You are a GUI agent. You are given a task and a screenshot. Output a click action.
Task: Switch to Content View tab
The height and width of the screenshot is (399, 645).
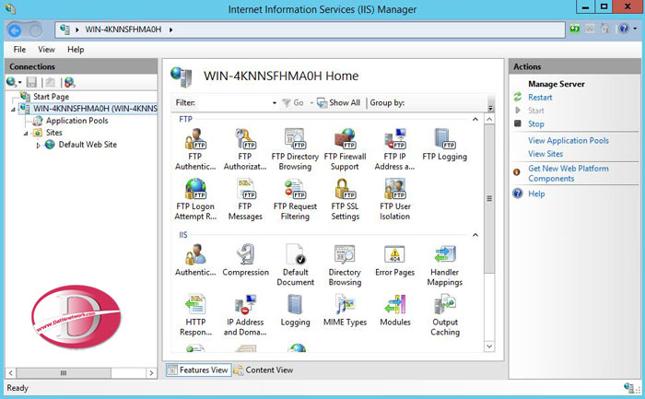pos(264,370)
